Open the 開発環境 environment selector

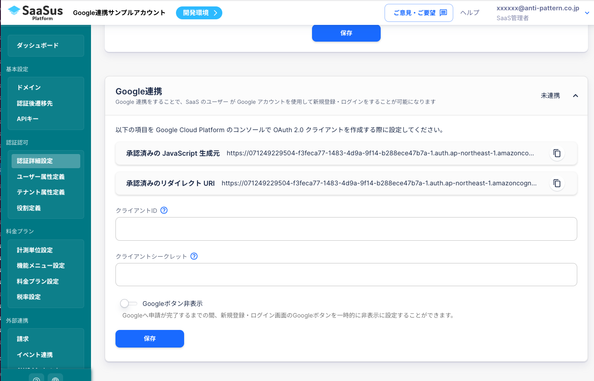click(199, 13)
